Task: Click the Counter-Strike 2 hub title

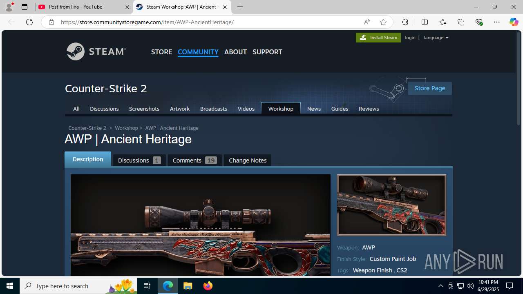Action: click(106, 88)
